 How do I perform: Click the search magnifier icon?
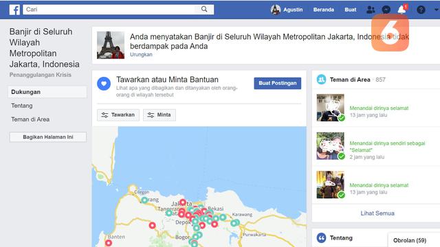(x=204, y=9)
